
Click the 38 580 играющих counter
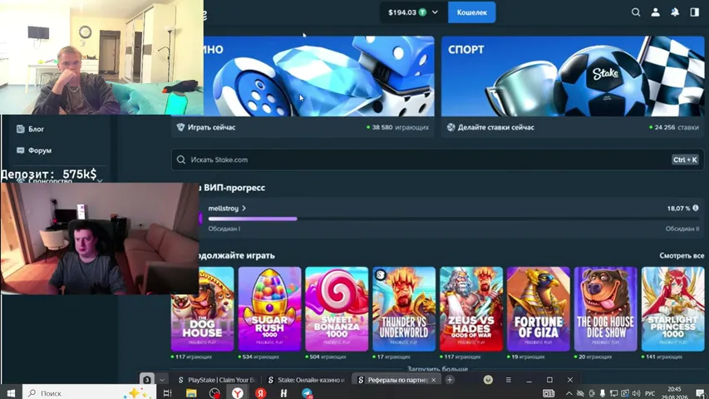click(398, 127)
